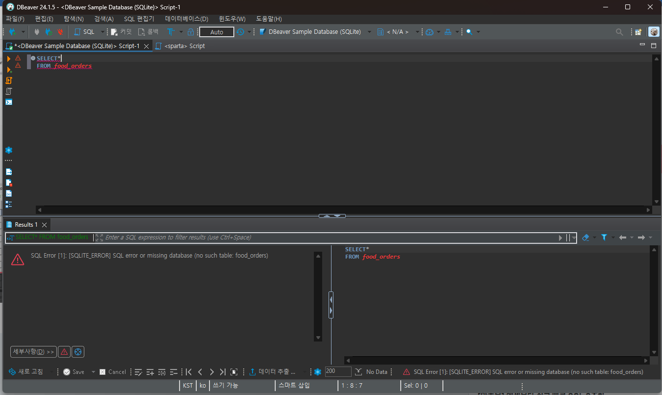Open the 도움말(H) menu
The height and width of the screenshot is (395, 662).
pyautogui.click(x=269, y=19)
